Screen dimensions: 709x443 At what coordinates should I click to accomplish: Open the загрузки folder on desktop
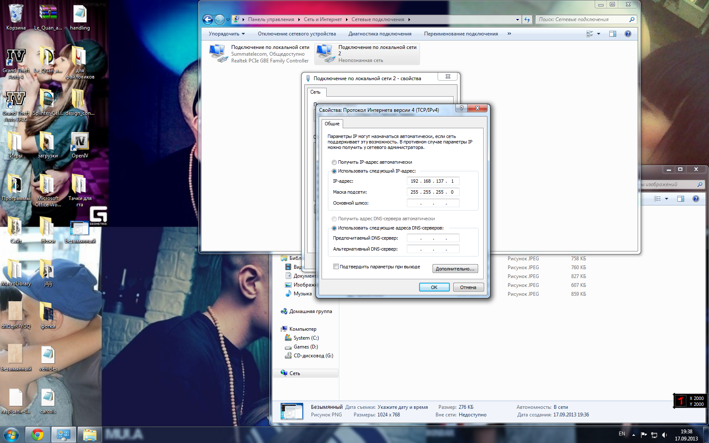(48, 146)
